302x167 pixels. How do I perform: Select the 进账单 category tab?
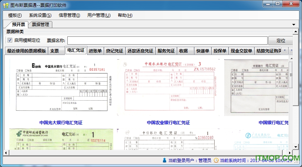pos(95,51)
